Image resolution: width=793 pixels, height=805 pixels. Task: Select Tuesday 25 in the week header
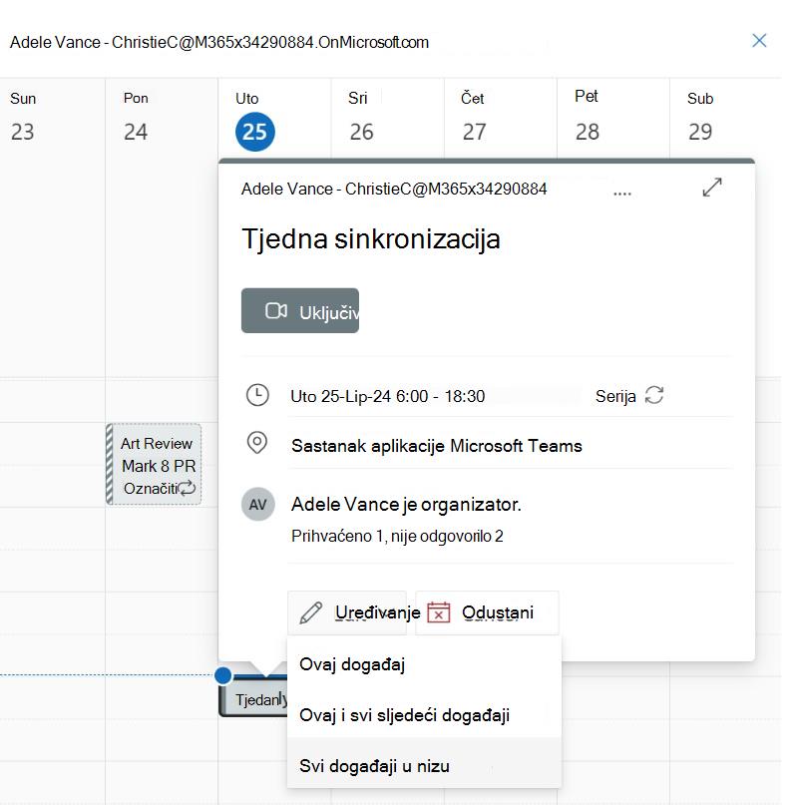point(255,132)
